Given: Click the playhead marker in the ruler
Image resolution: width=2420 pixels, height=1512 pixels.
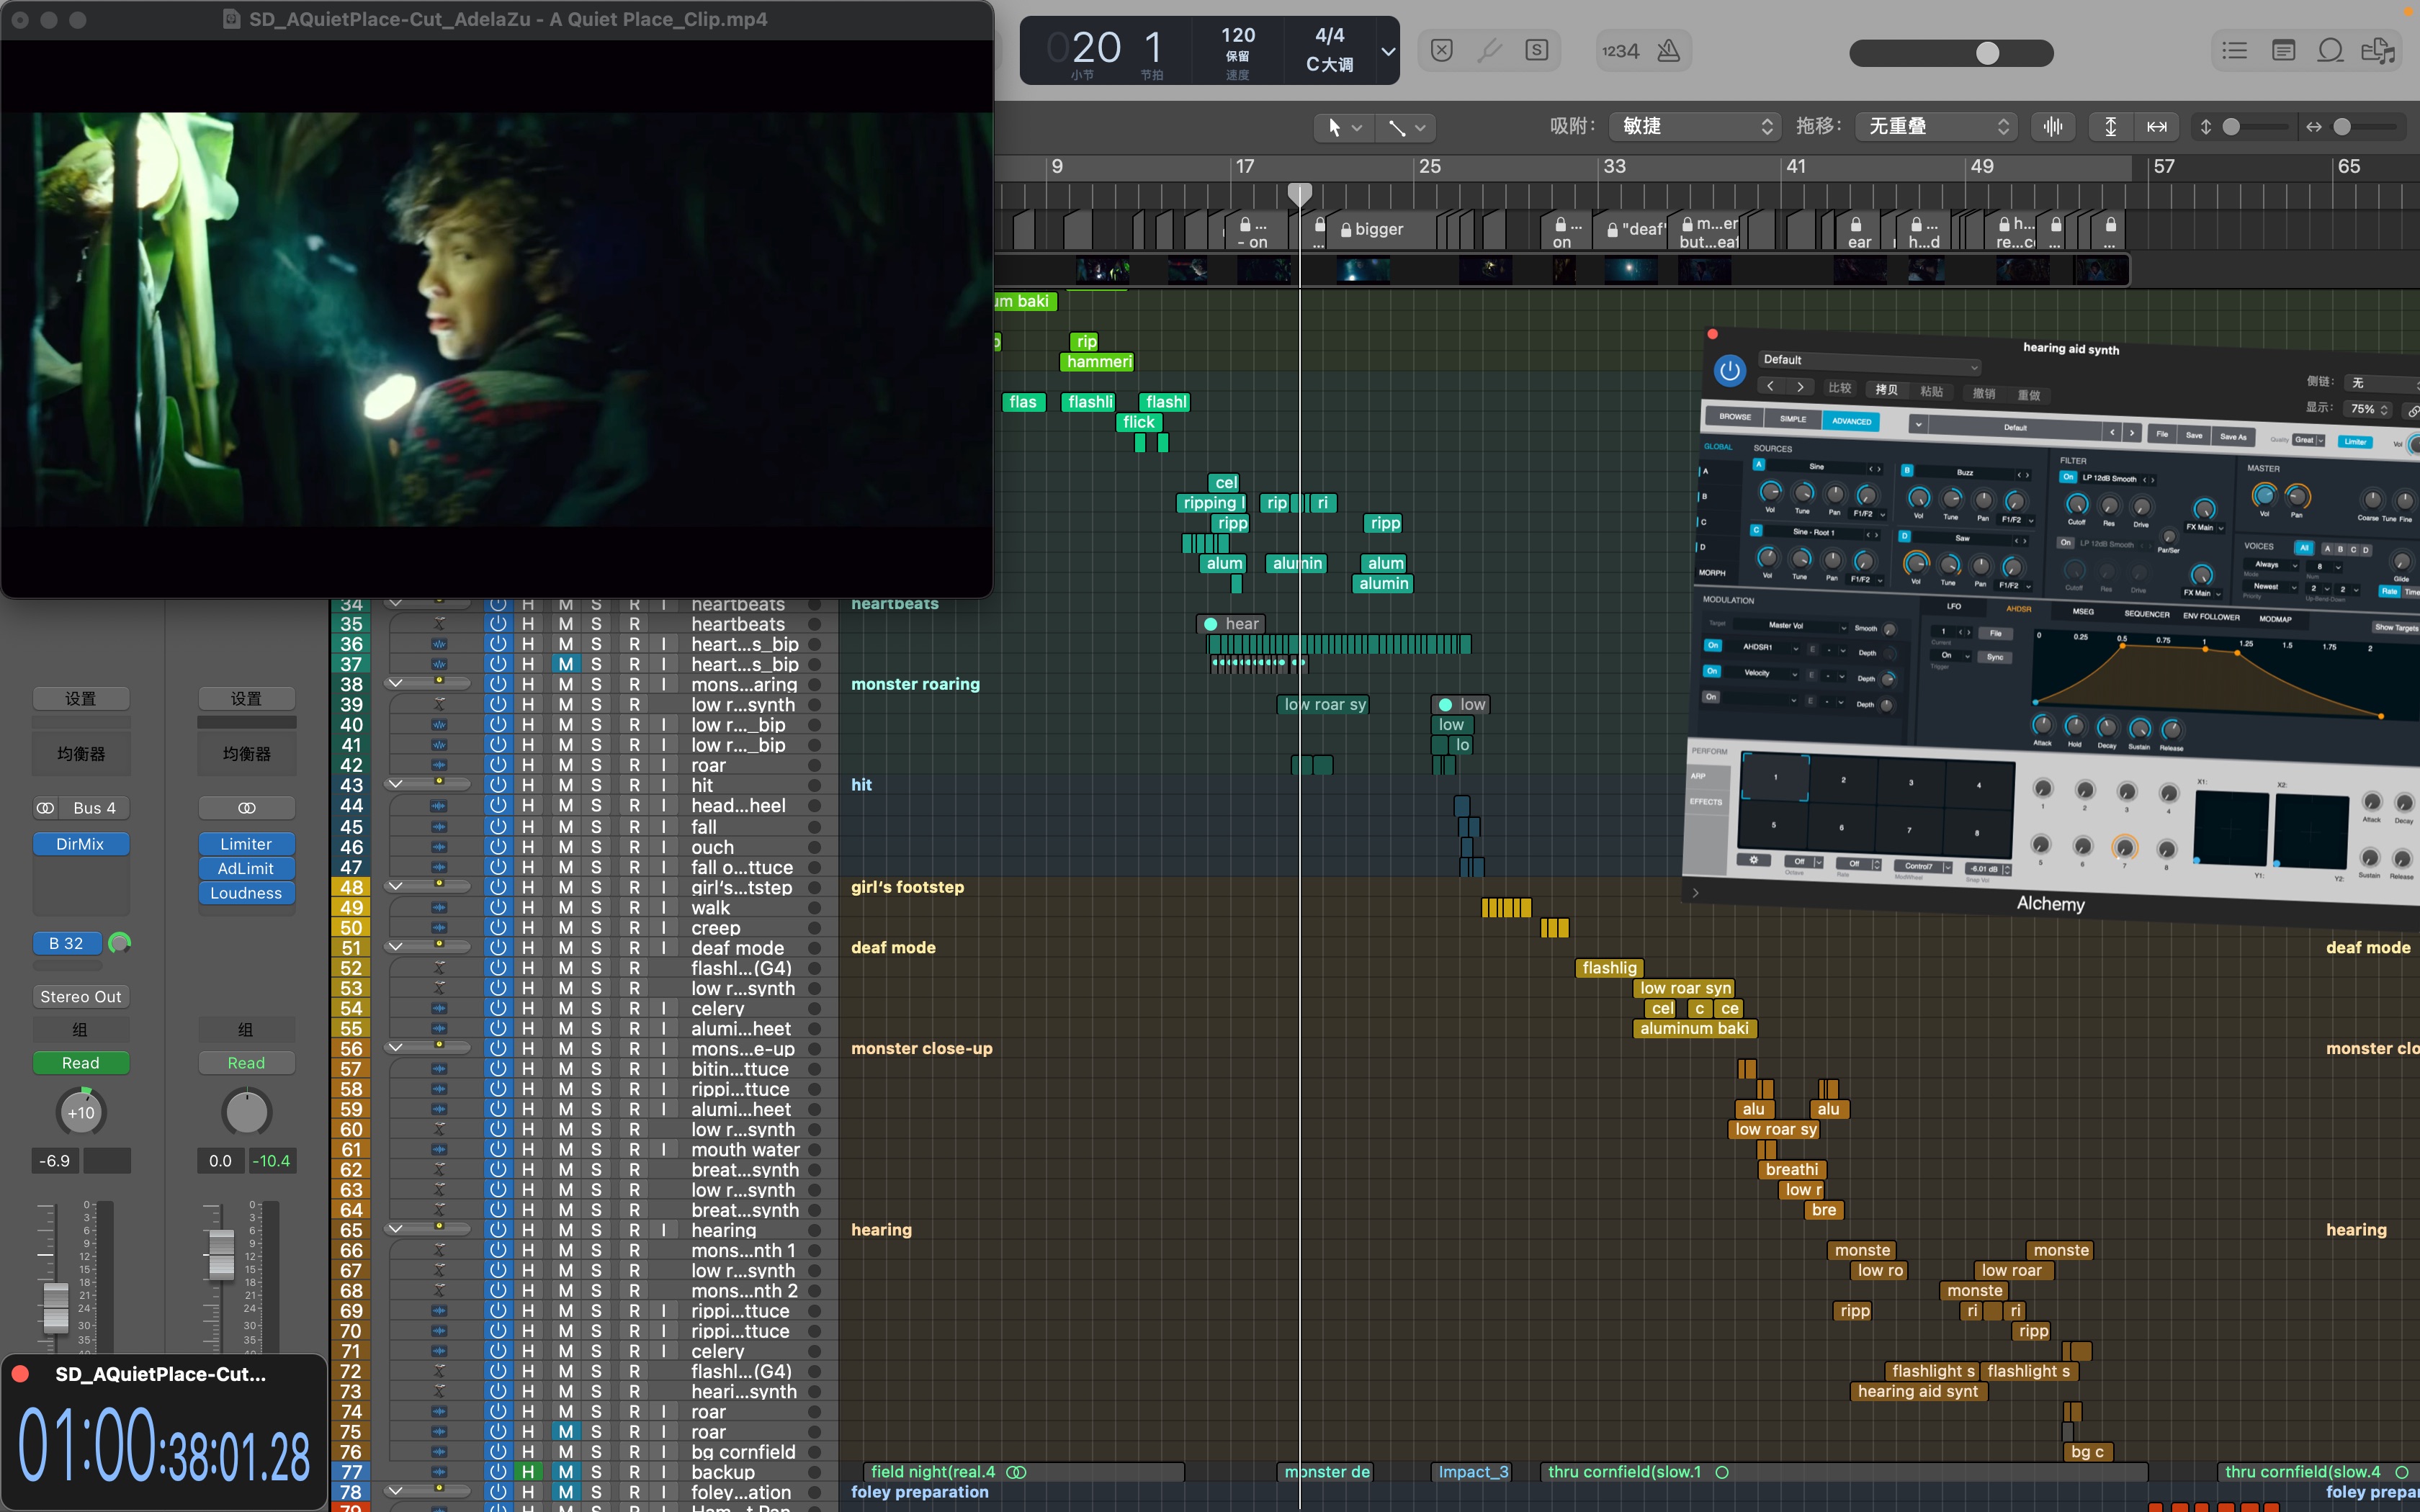Looking at the screenshot, I should click(x=1299, y=193).
